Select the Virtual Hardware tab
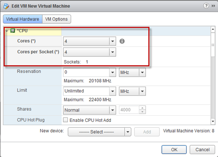Image resolution: width=218 pixels, height=157 pixels. pyautogui.click(x=22, y=19)
